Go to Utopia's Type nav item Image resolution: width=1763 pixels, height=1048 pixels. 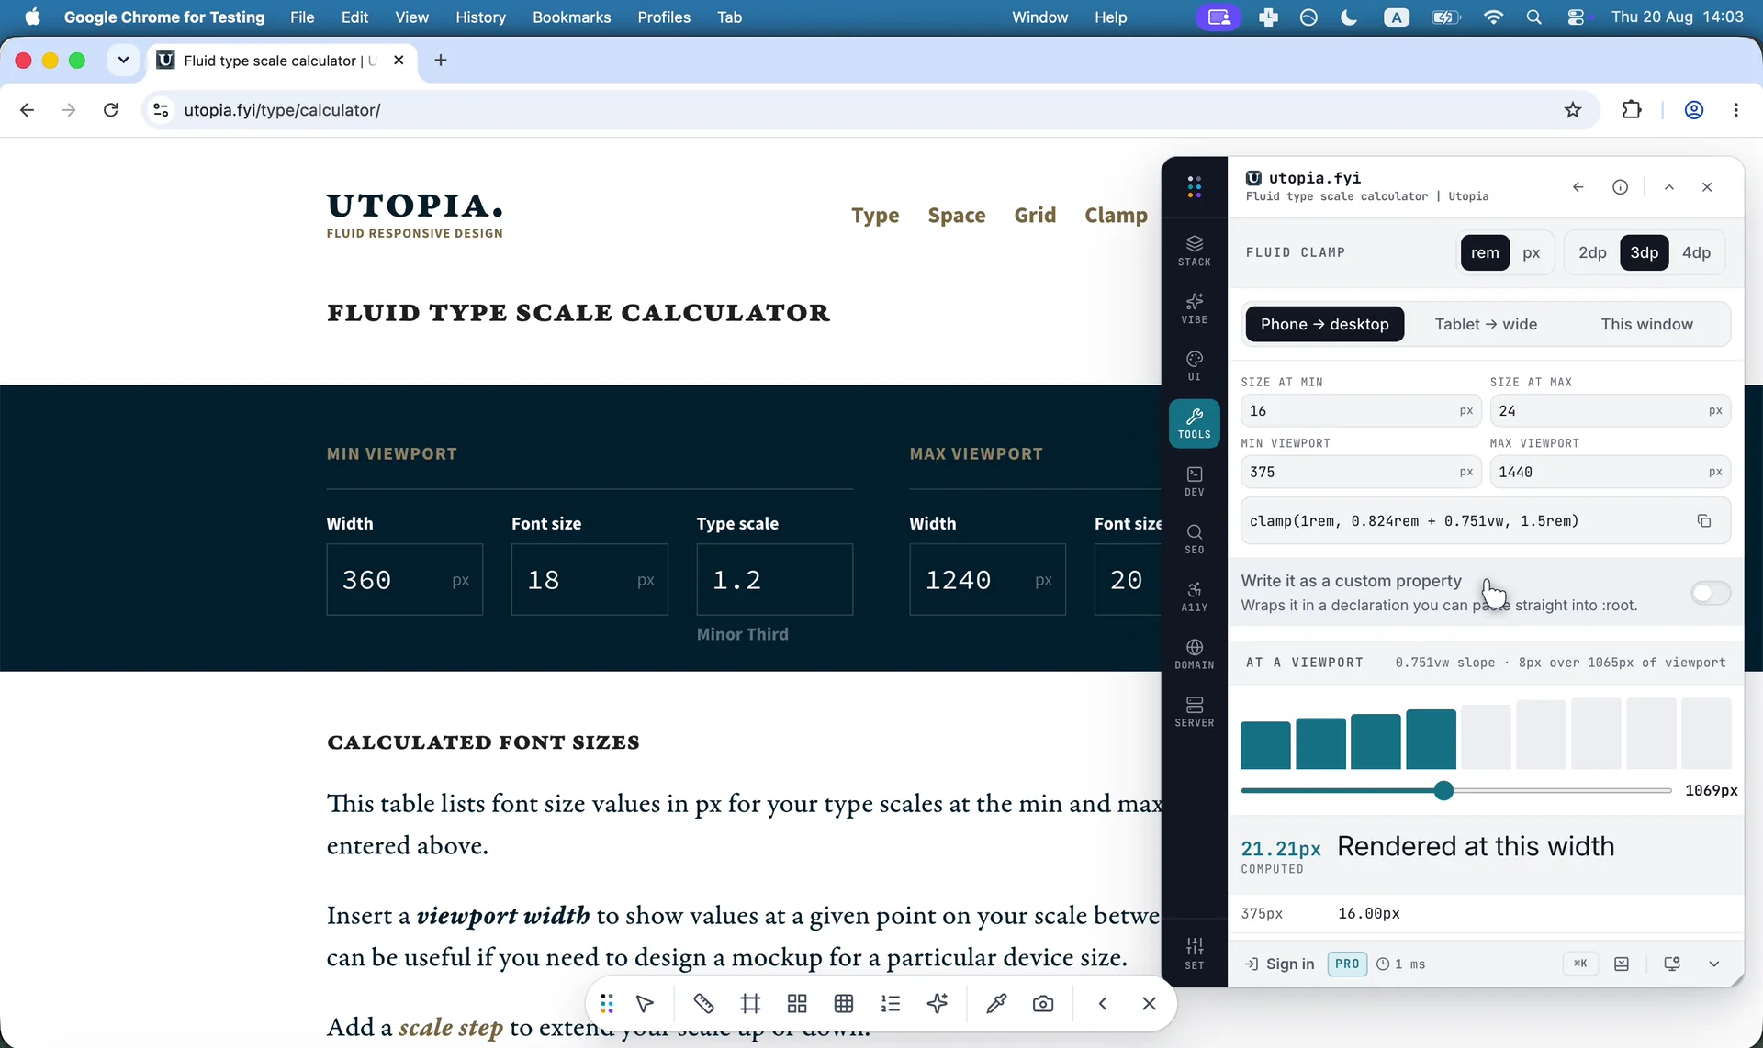tap(875, 216)
